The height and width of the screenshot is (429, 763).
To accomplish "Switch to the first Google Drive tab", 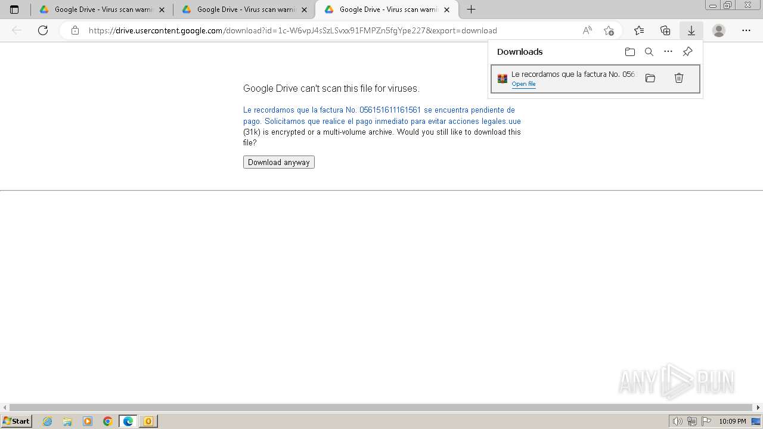I will point(101,10).
